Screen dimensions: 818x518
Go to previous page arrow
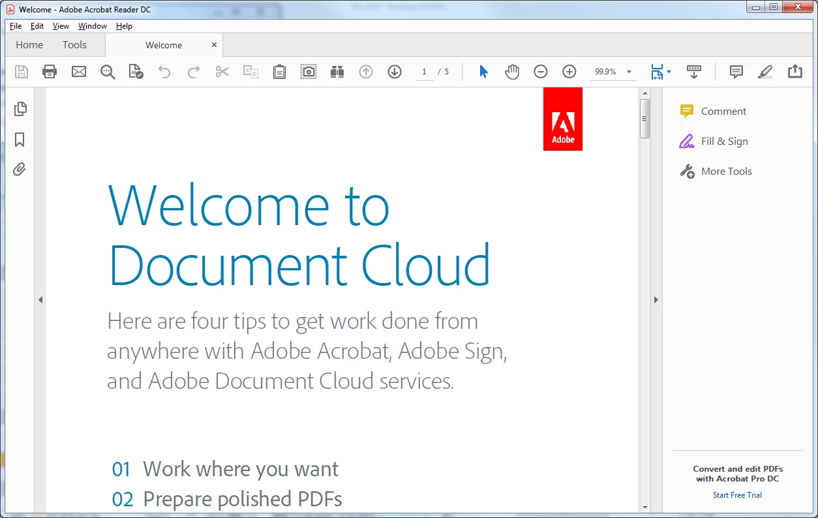[366, 72]
